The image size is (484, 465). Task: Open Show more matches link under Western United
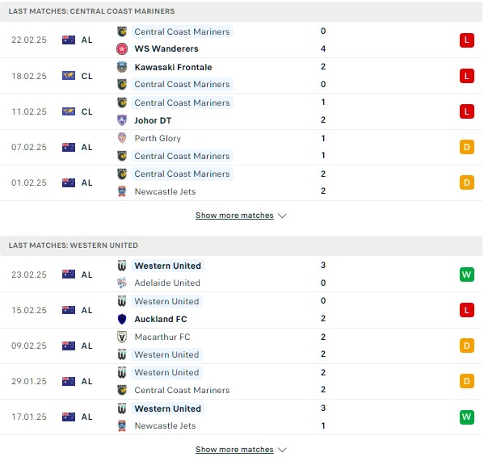234,450
